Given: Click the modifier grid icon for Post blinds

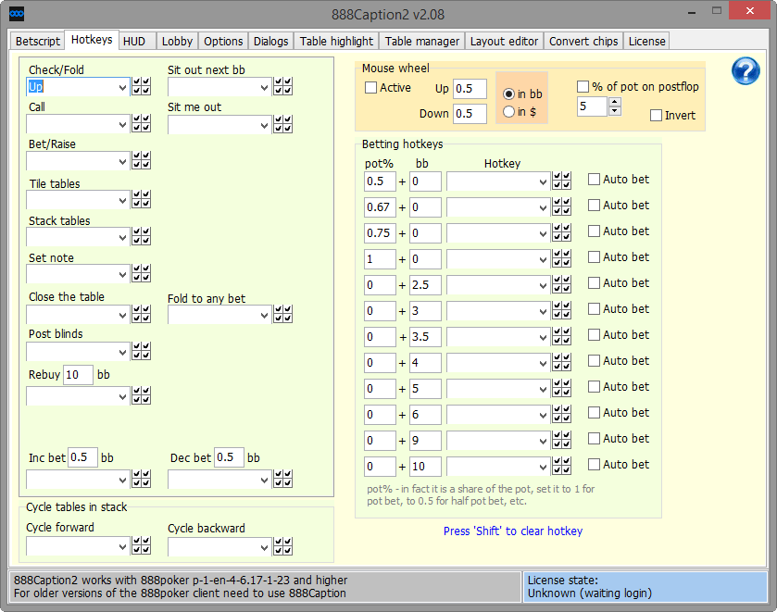Looking at the screenshot, I should 141,351.
